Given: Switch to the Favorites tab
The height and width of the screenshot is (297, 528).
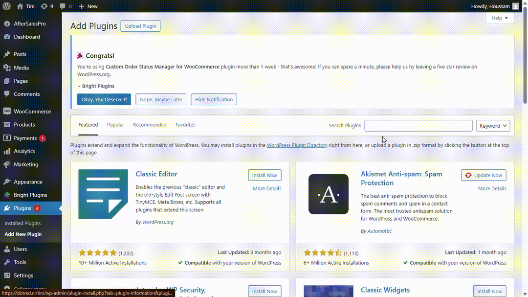Looking at the screenshot, I should tap(185, 125).
